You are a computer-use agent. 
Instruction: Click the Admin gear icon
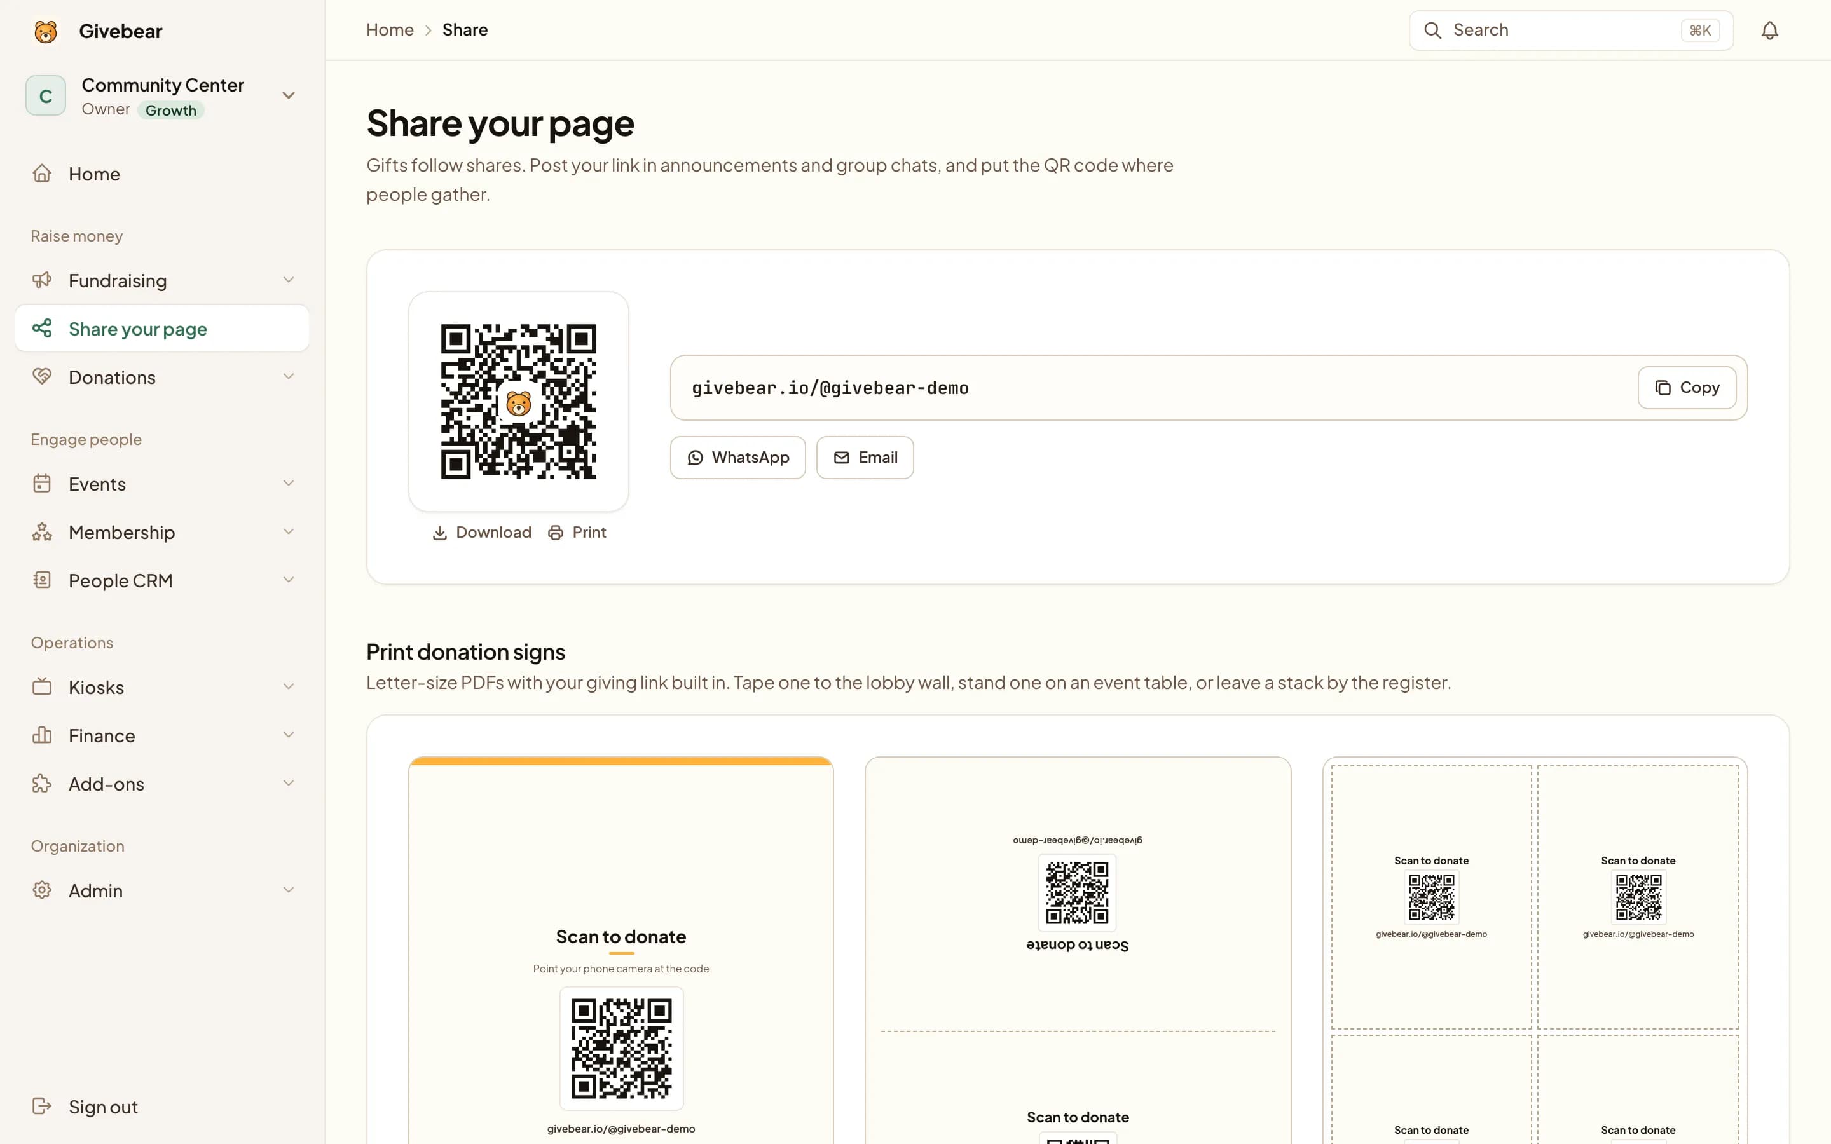click(x=43, y=890)
